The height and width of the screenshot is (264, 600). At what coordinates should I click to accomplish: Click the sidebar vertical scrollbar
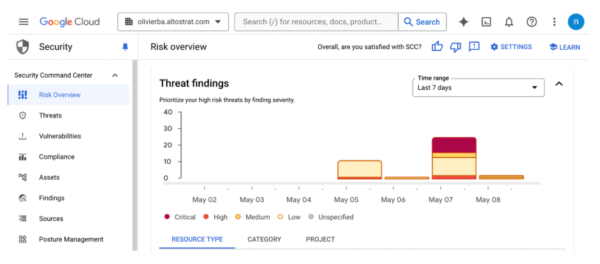pyautogui.click(x=135, y=155)
